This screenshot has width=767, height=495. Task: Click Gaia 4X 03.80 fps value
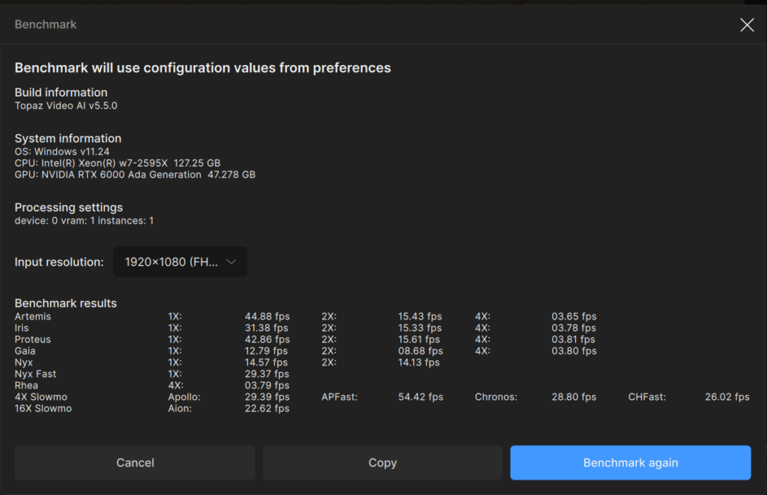(574, 350)
